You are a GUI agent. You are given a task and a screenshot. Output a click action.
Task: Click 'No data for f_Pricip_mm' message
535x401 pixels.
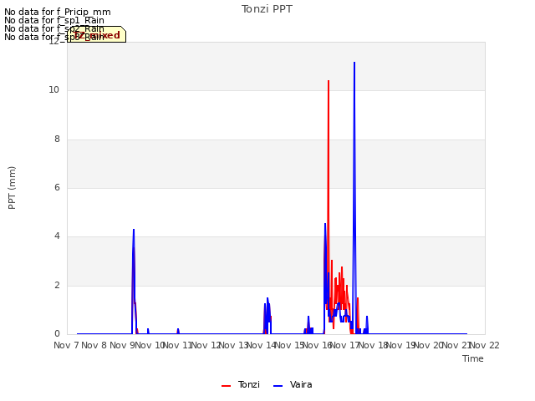(58, 12)
